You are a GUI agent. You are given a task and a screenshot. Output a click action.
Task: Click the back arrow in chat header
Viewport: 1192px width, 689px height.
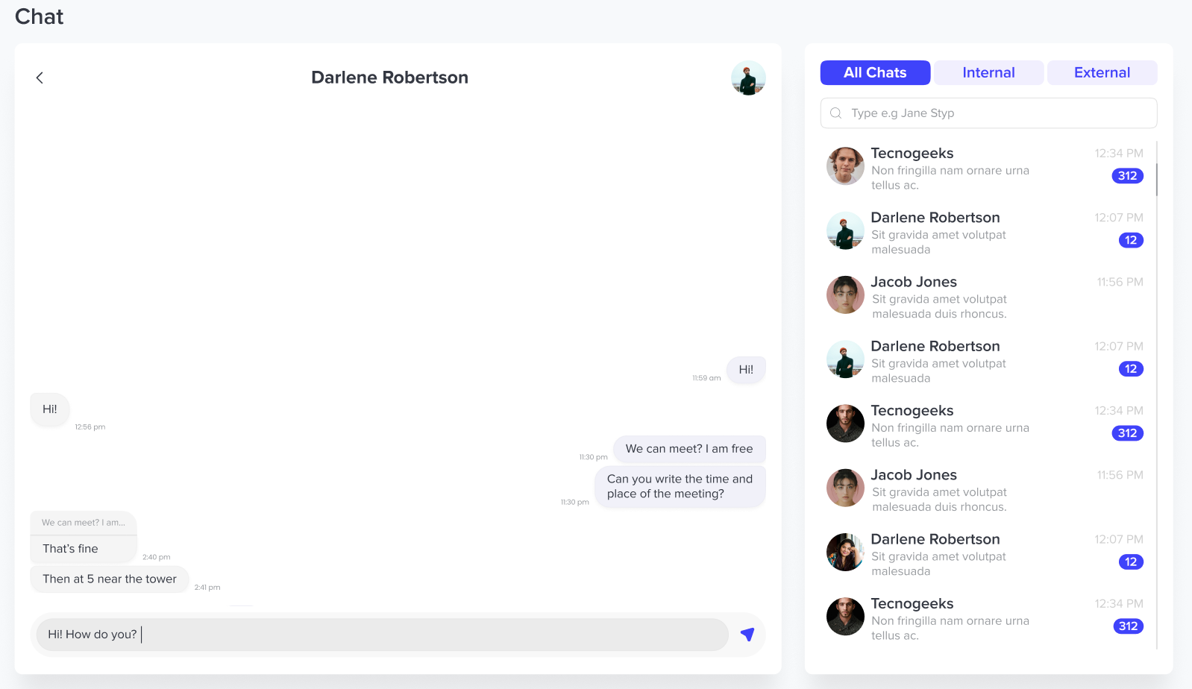point(40,78)
